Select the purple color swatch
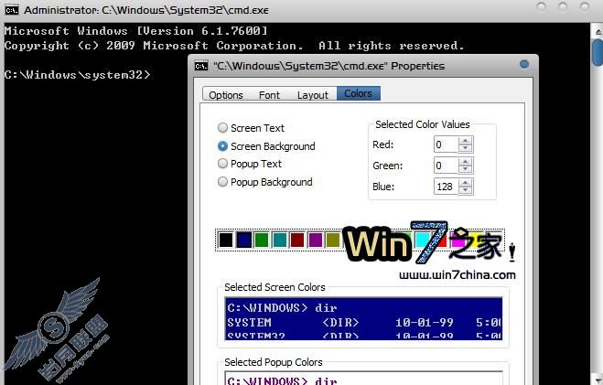Viewport: 603px width, 385px height. [x=316, y=241]
